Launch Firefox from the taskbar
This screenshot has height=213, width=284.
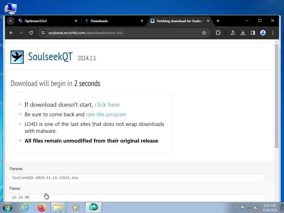[x=42, y=207]
